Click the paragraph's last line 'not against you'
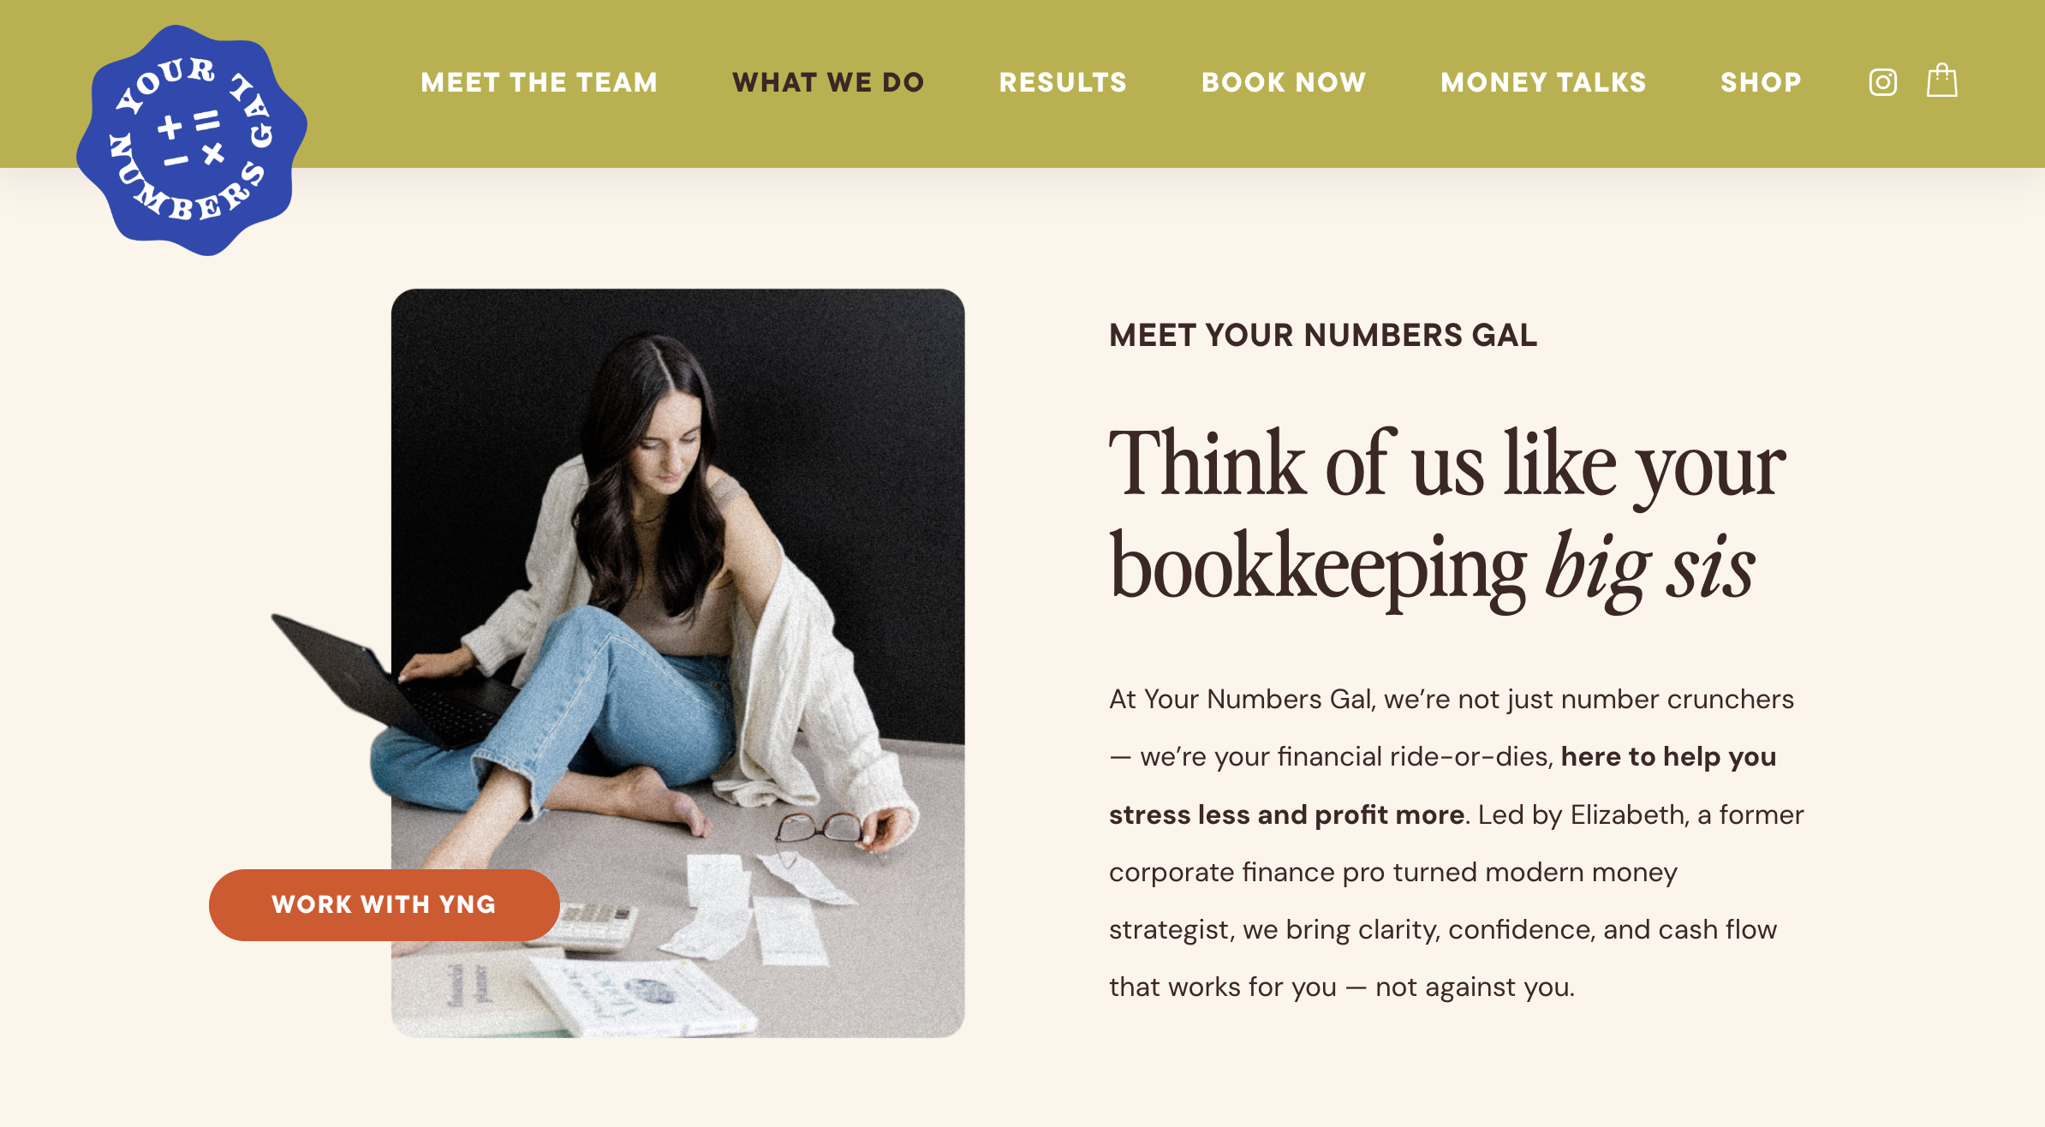 1475,987
